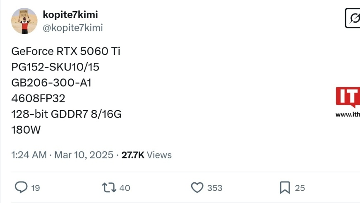Click the www.ith watermark text
Viewport: 360px width, 203px height.
point(348,114)
